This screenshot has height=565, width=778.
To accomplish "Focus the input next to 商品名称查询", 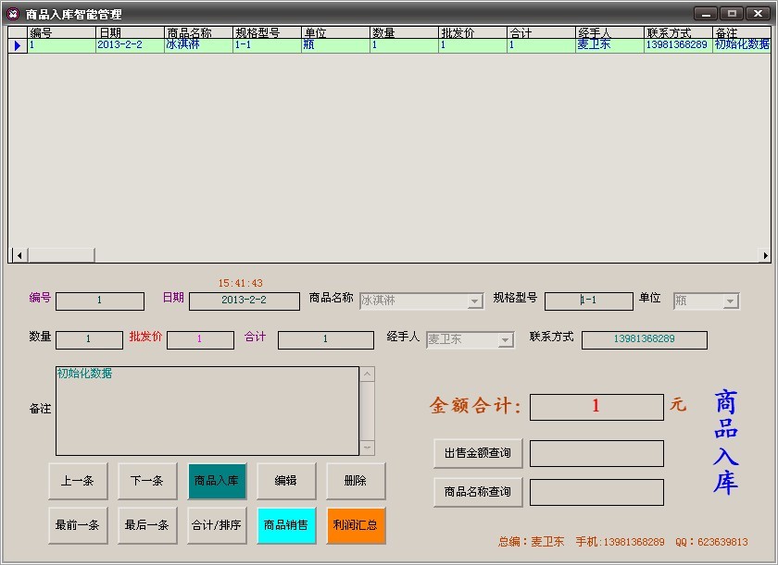I will coord(596,492).
